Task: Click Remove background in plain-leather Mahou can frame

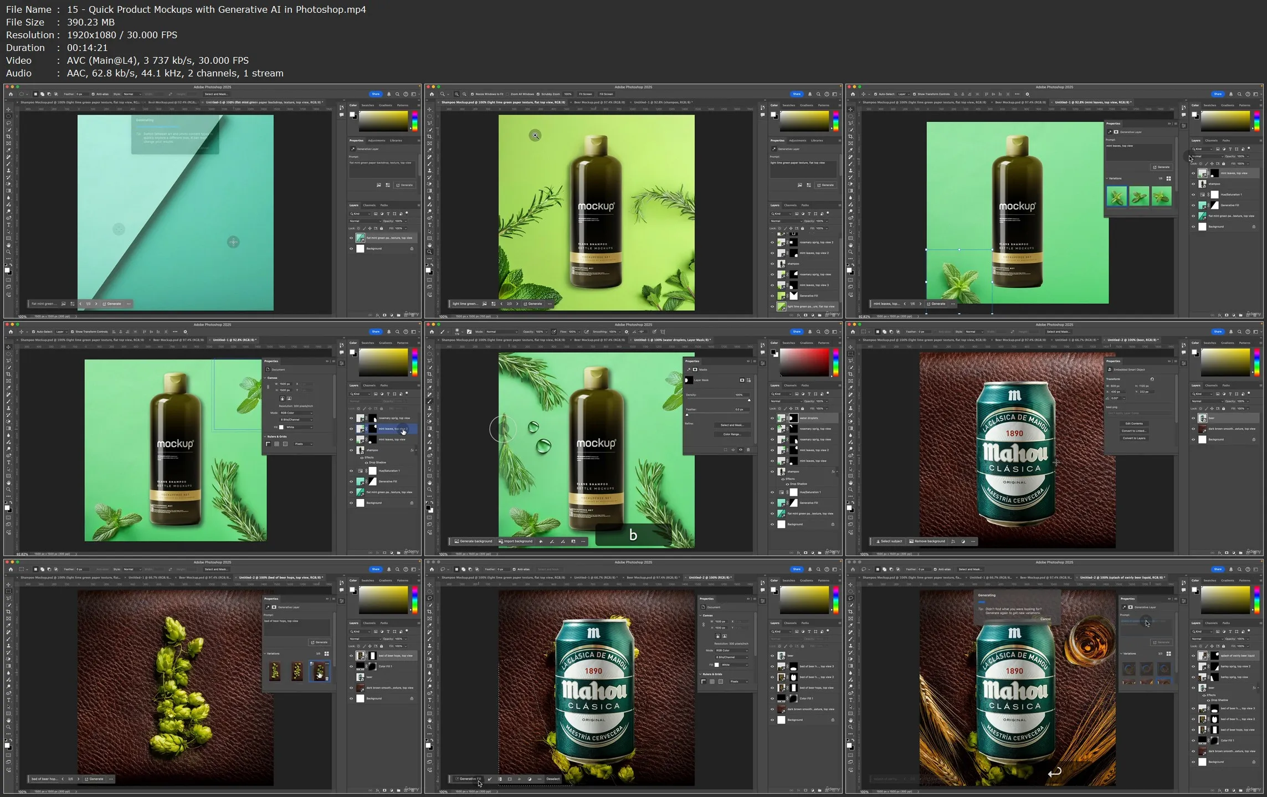Action: [x=927, y=541]
